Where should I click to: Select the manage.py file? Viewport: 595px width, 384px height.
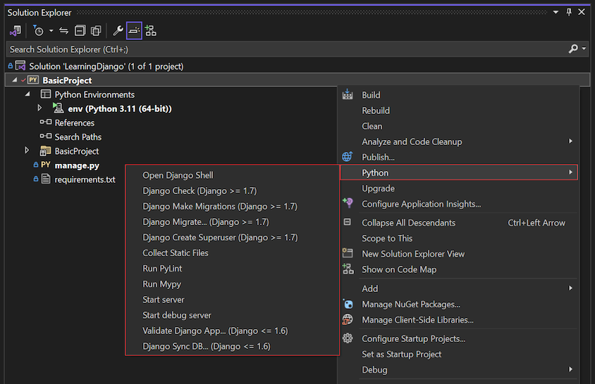(x=77, y=165)
